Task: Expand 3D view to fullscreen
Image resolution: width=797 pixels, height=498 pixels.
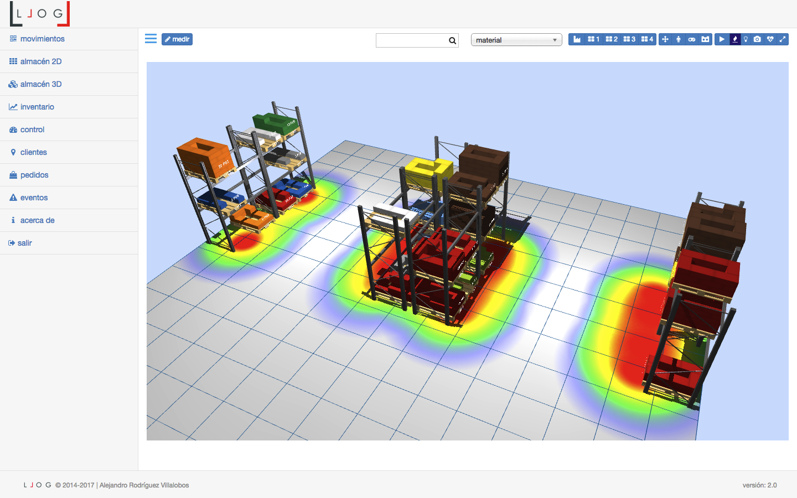Action: pos(783,39)
